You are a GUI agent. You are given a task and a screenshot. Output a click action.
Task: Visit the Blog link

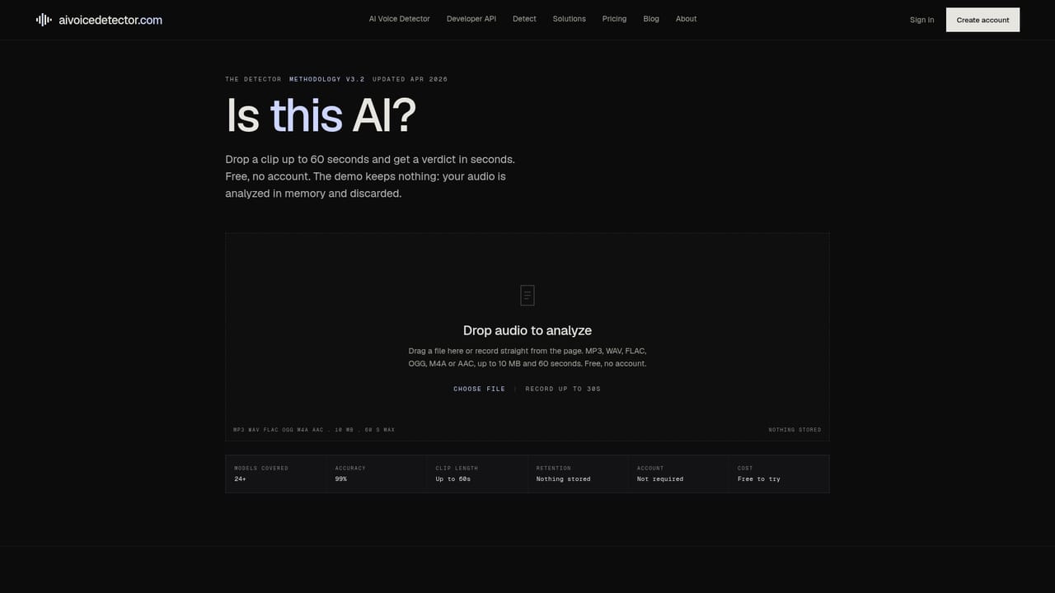coord(651,19)
